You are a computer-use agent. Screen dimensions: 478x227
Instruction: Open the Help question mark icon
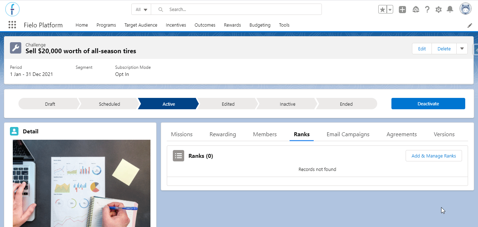427,10
